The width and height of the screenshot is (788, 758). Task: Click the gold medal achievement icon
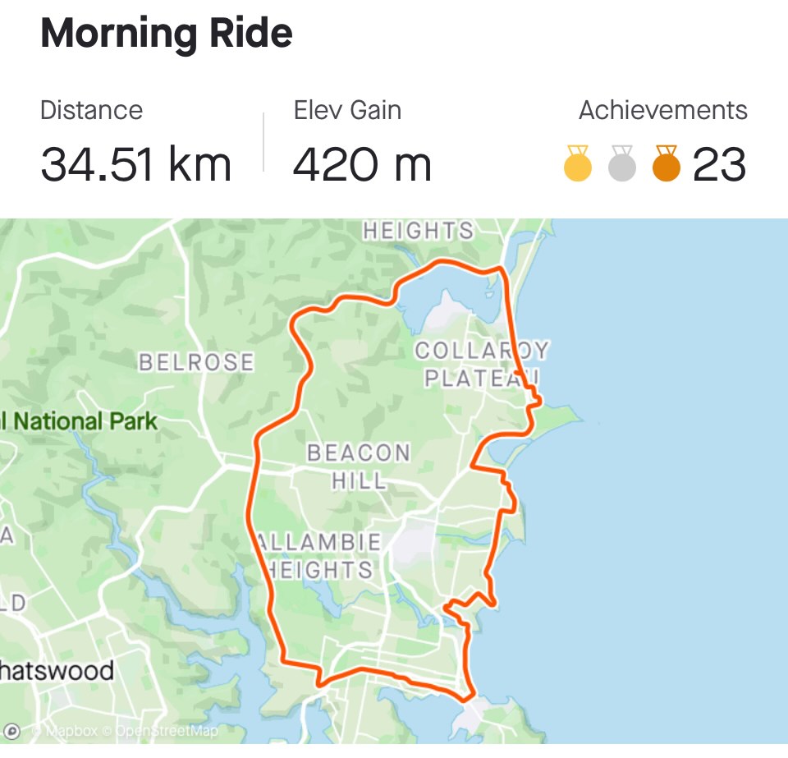[578, 163]
